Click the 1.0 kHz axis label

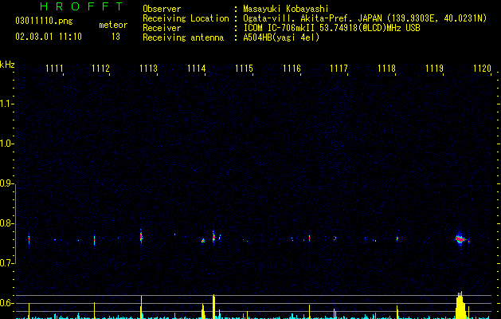6,144
